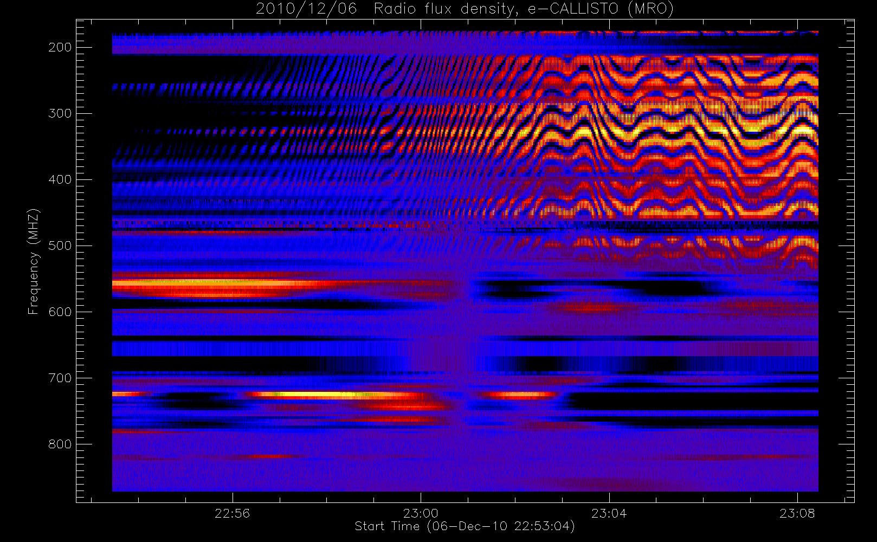877x542 pixels.
Task: Select the 400 frequency tick label
Action: (x=60, y=179)
